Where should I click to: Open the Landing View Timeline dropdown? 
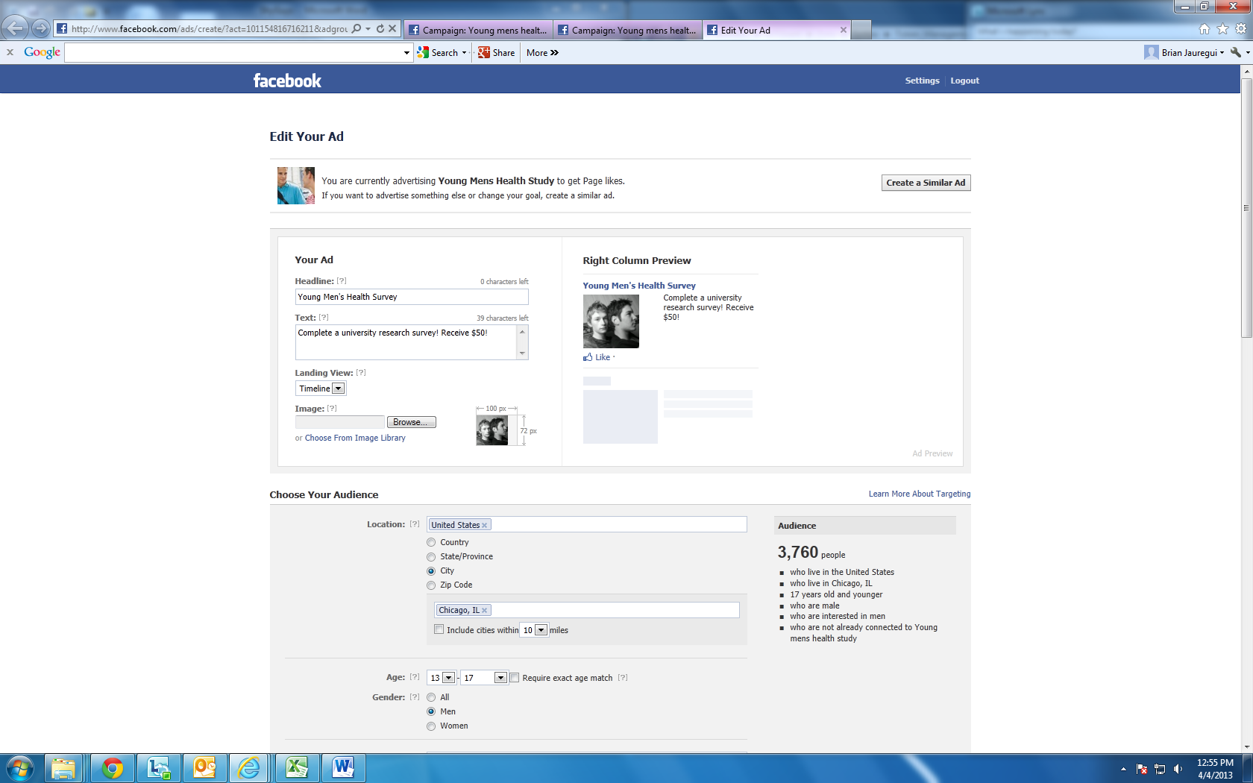coord(321,389)
